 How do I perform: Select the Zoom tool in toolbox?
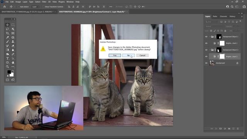click(7, 67)
